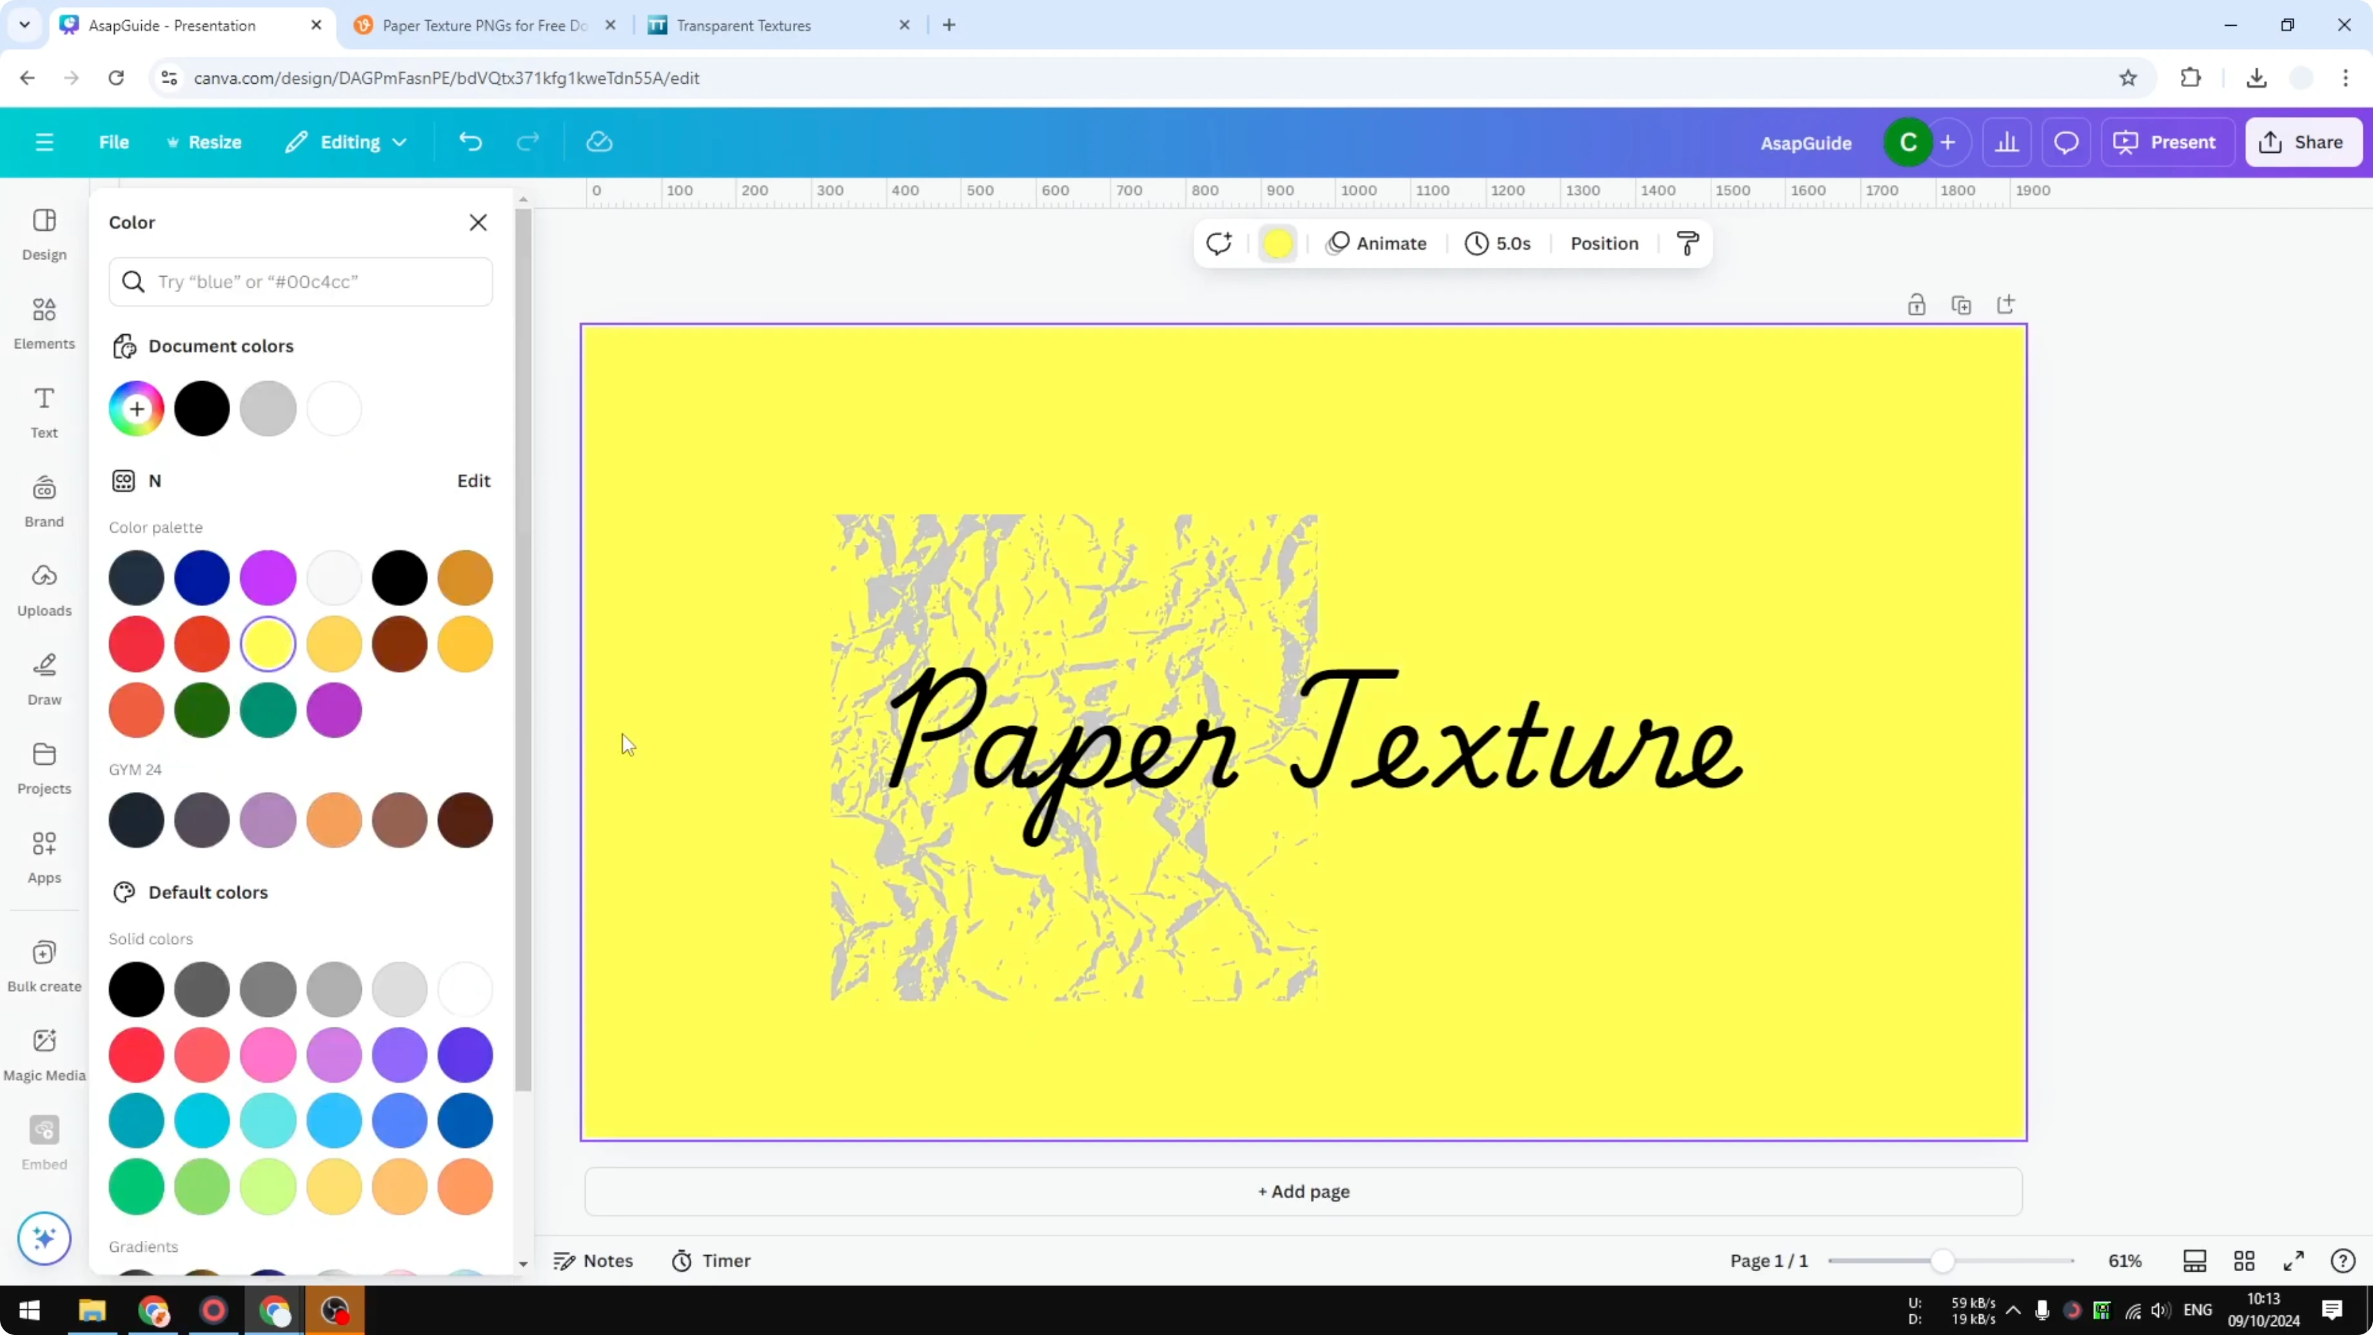Expand the browser tab search chevron
The height and width of the screenshot is (1335, 2373).
coord(24,25)
